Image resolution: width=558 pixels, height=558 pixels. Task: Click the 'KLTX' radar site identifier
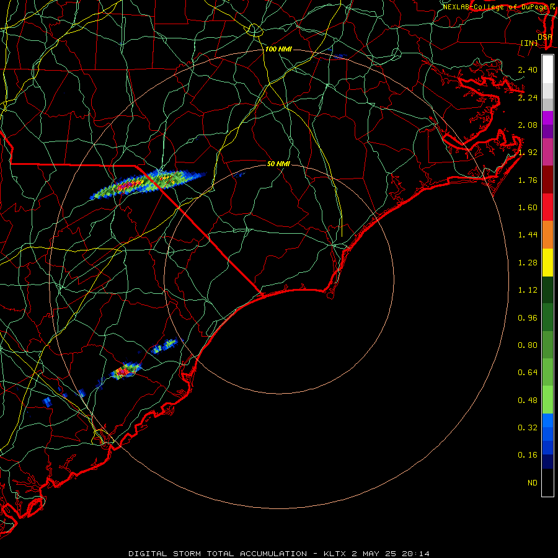point(335,554)
